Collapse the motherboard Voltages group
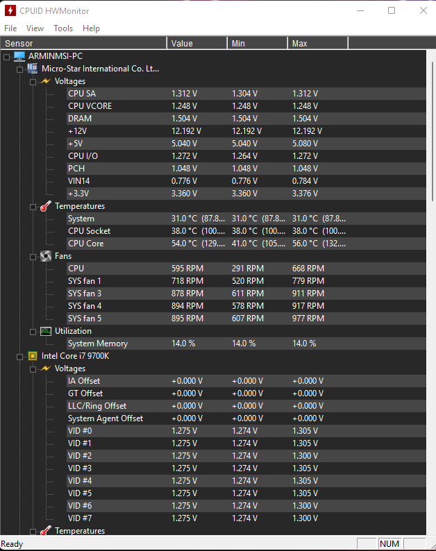436x551 pixels. (33, 82)
